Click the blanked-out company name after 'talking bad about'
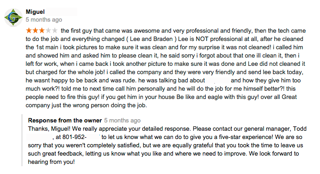The height and width of the screenshot is (174, 320). 218,81
